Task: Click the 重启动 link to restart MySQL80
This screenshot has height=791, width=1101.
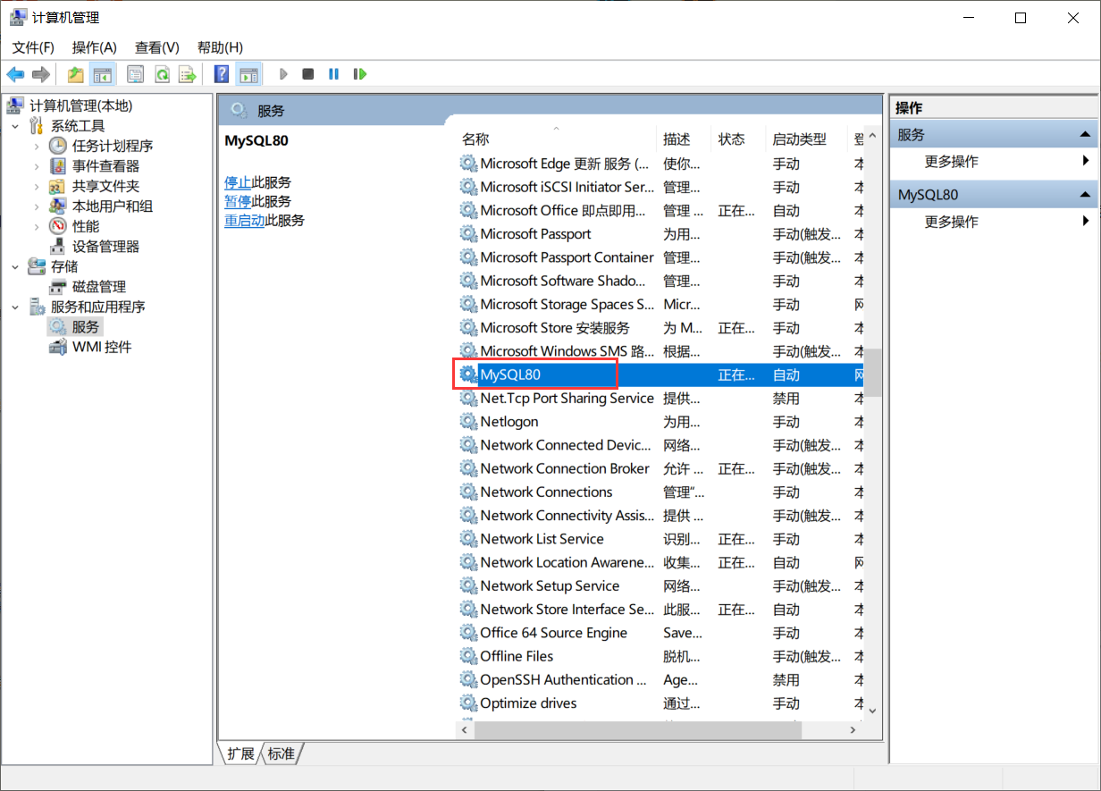Action: (244, 220)
